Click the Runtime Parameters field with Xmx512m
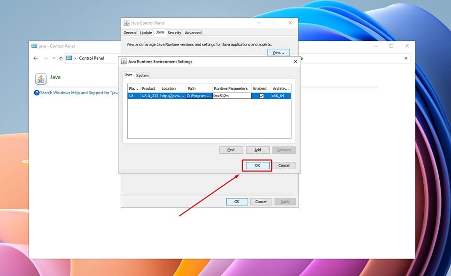451x276 pixels. pyautogui.click(x=232, y=96)
